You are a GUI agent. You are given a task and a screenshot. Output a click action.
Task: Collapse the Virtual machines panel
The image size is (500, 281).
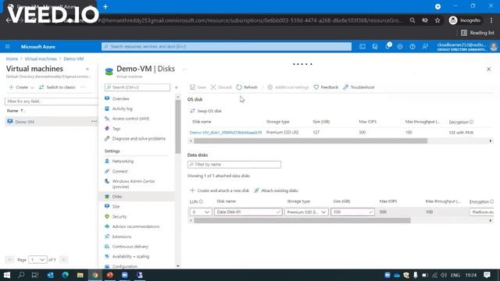(87, 69)
